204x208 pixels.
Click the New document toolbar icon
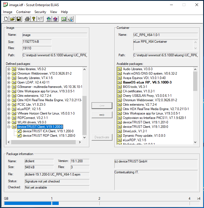[x=6, y=19]
